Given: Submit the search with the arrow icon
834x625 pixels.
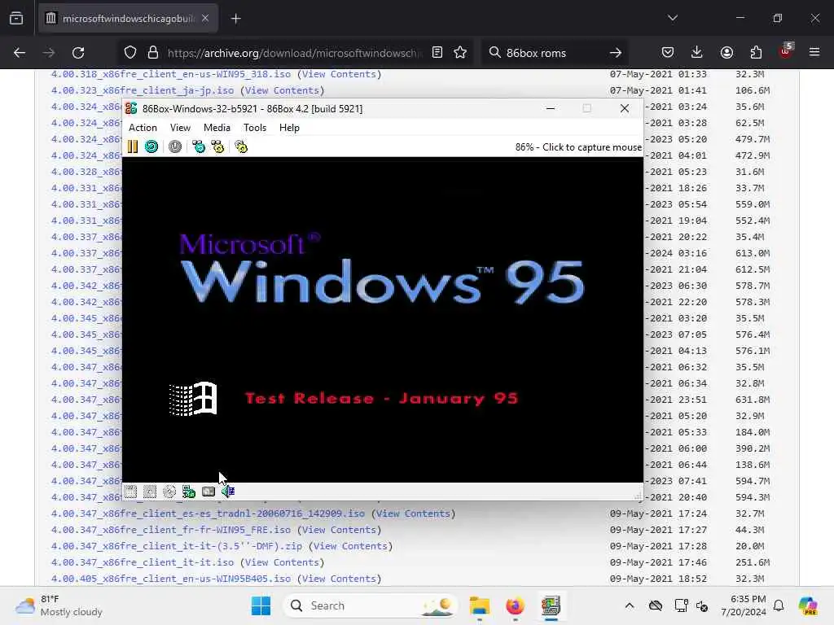Looking at the screenshot, I should pyautogui.click(x=616, y=53).
